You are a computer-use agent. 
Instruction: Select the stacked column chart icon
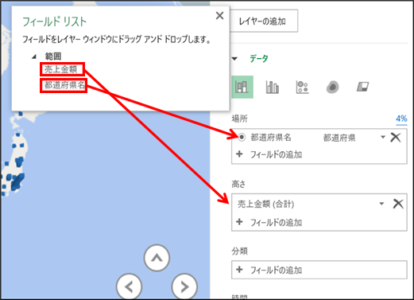click(242, 87)
